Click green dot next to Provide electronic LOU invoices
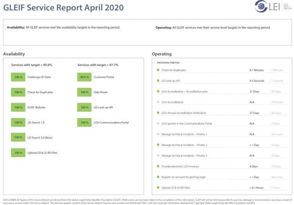The height and width of the screenshot is (205, 294). coord(158,166)
